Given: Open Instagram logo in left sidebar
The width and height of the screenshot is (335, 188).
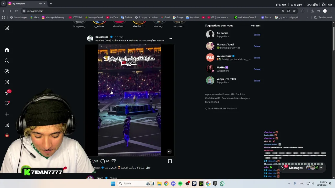Looking at the screenshot, I should coord(7,28).
